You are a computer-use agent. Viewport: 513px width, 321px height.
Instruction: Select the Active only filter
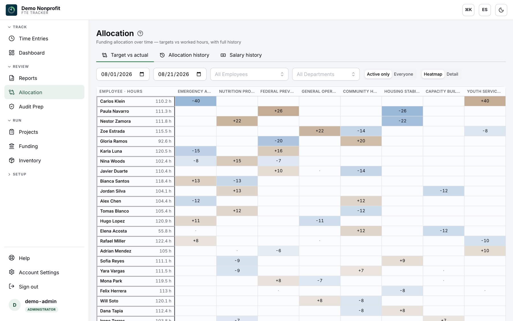(378, 74)
